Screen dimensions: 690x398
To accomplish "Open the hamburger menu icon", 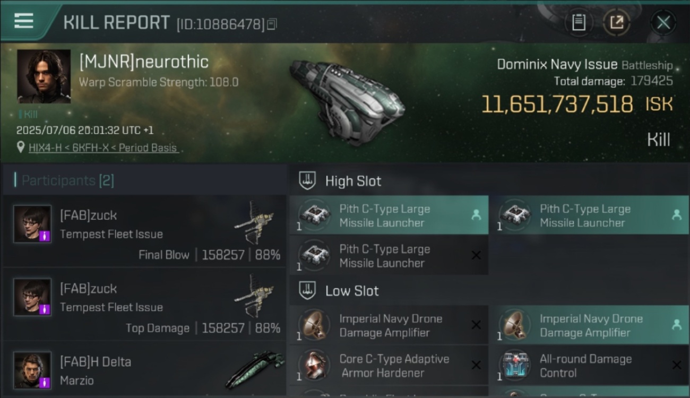I will (x=24, y=21).
